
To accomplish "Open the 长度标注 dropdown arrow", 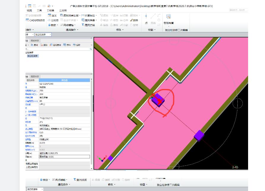I will pos(96,15).
